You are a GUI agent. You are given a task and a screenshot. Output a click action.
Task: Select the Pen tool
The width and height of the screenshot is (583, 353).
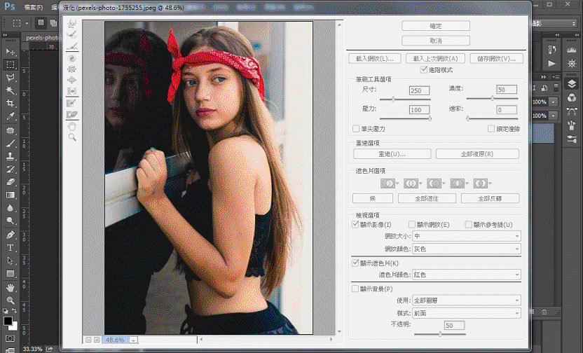point(11,235)
